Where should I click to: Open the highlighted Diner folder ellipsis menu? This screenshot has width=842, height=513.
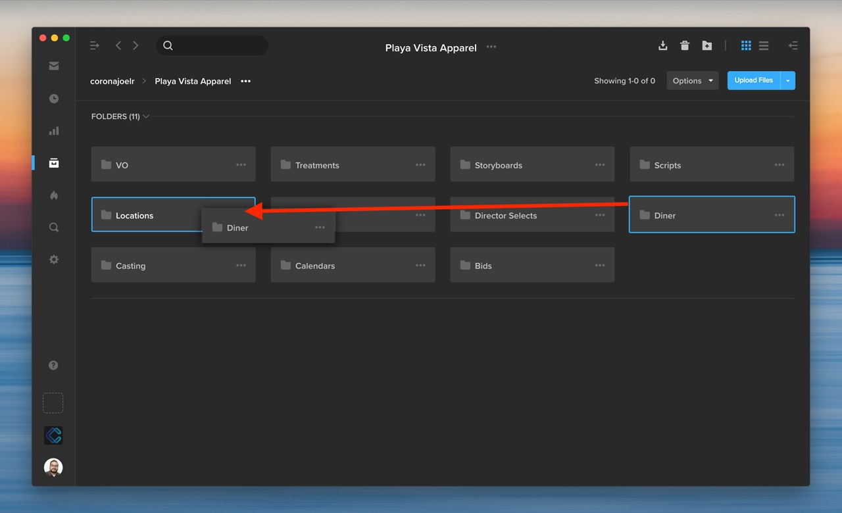tap(780, 215)
